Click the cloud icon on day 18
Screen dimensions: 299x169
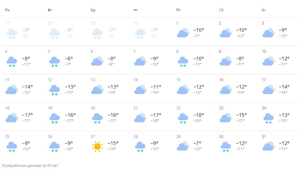(12, 117)
